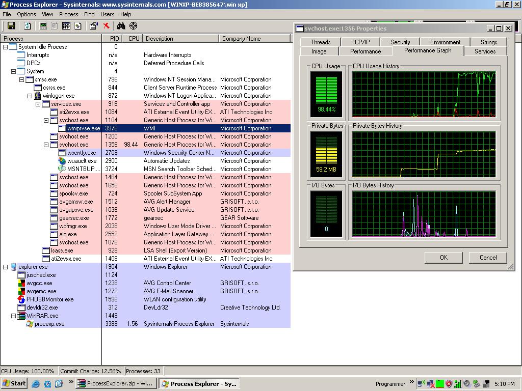This screenshot has height=391, width=522.
Task: Open the Properties toolbar icon
Action: (93, 26)
